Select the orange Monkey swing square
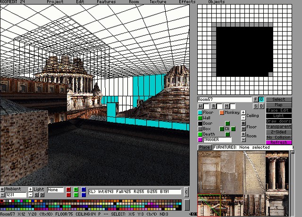The width and height of the screenshot is (302, 217). point(221,113)
